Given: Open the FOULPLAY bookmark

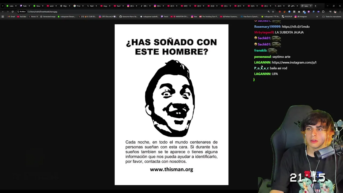Looking at the screenshot, I should tap(287, 17).
